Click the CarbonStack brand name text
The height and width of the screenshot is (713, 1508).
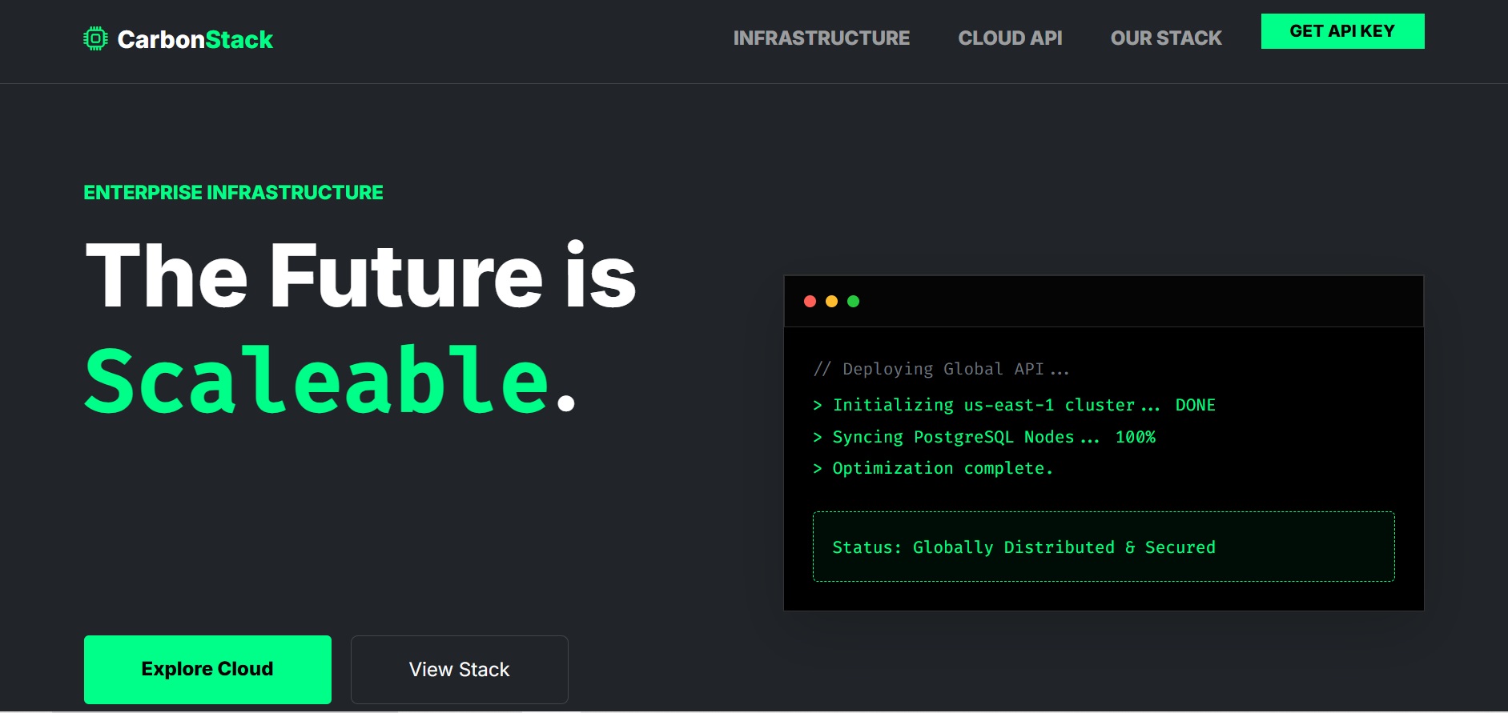click(195, 39)
